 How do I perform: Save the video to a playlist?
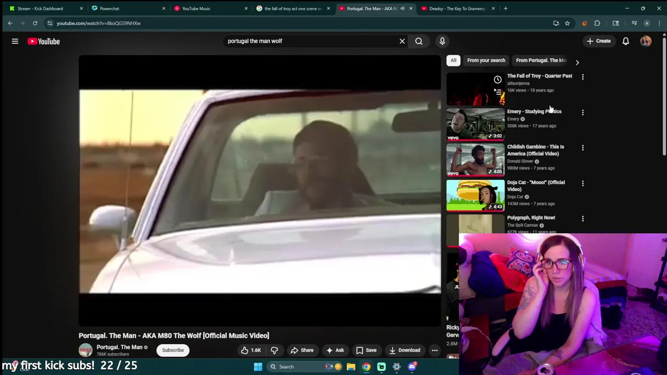pyautogui.click(x=366, y=351)
